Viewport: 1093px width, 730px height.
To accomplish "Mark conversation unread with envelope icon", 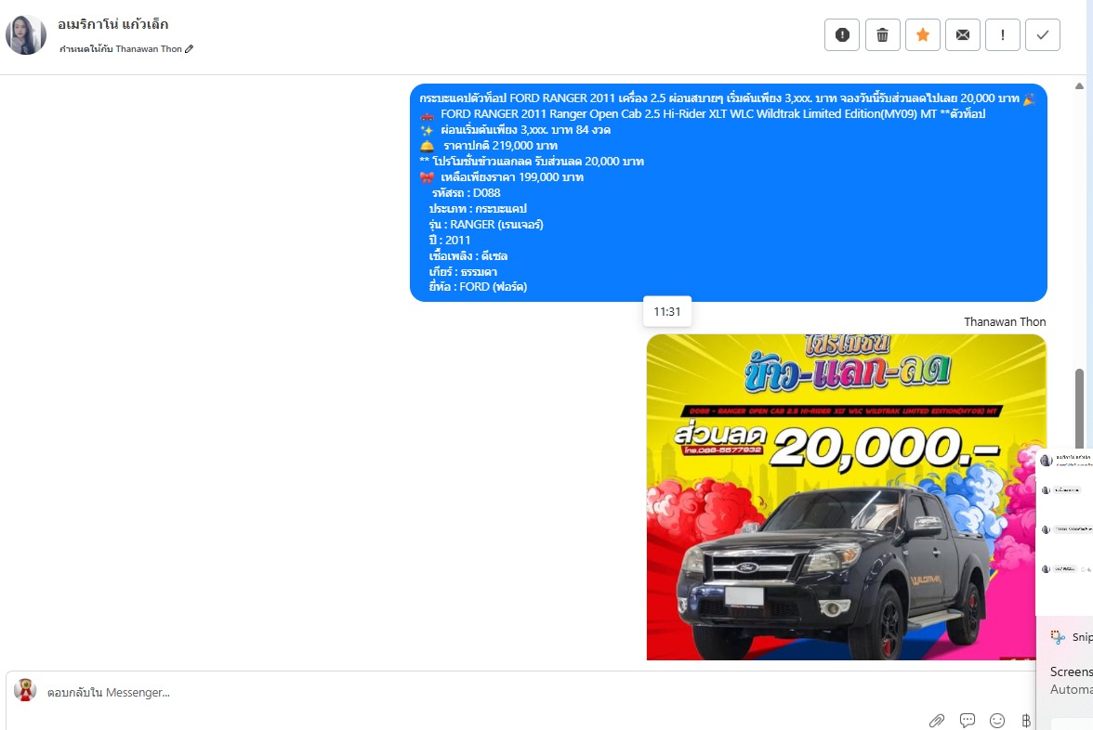I will coord(963,35).
